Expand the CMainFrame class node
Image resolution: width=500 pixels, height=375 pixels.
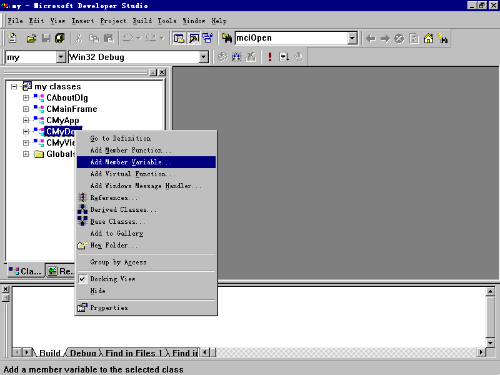pyautogui.click(x=26, y=109)
